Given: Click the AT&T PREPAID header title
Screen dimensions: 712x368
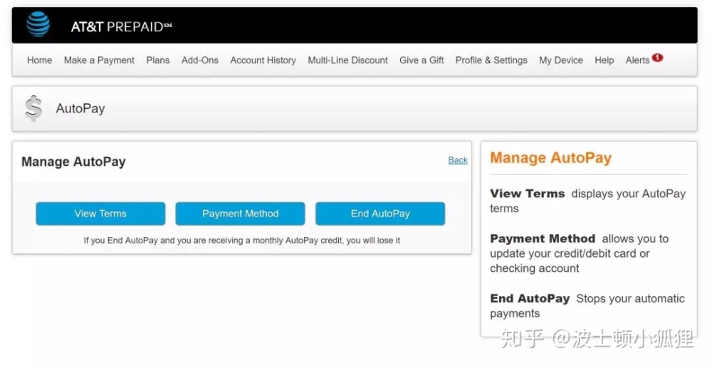Looking at the screenshot, I should pyautogui.click(x=121, y=27).
